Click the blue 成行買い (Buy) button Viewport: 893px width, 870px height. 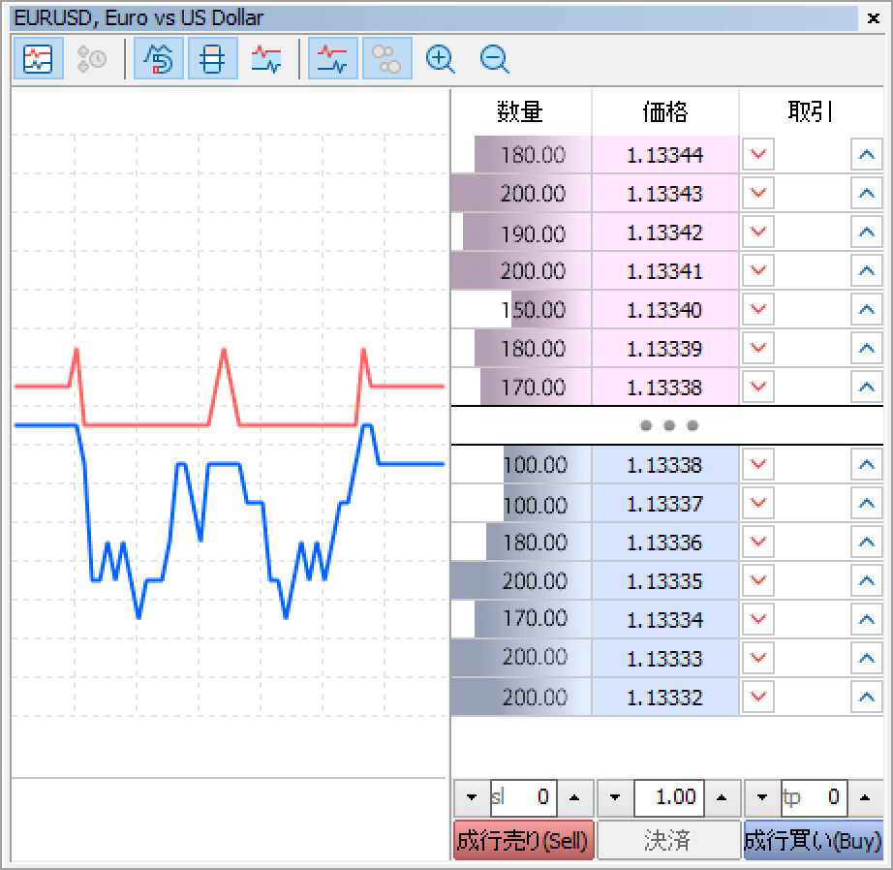pos(814,840)
